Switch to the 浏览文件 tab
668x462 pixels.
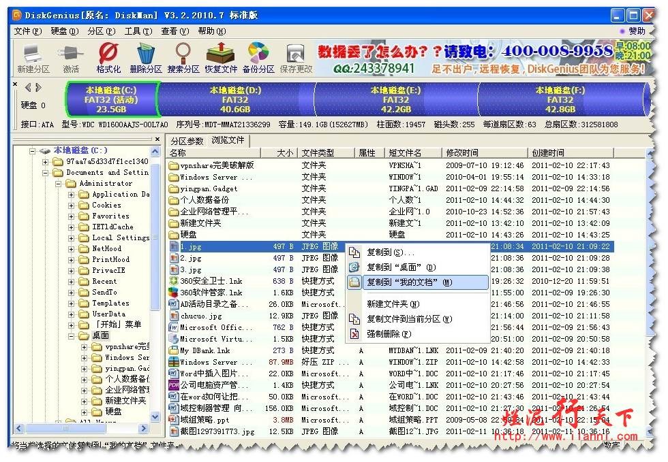[x=228, y=140]
